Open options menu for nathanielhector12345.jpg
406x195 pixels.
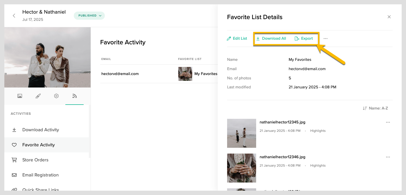388,122
